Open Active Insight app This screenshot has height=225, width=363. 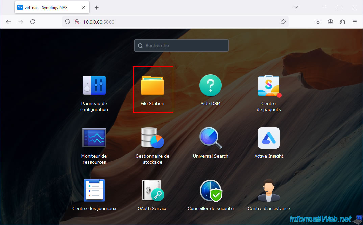[x=269, y=138]
